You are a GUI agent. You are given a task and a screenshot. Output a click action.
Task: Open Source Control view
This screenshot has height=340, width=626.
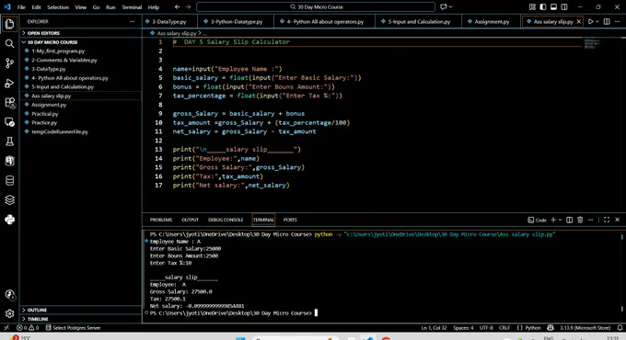pos(9,63)
